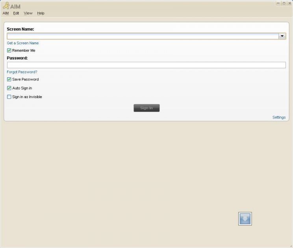The height and width of the screenshot is (248, 293).
Task: Minimize the AIM window
Action: click(278, 3)
